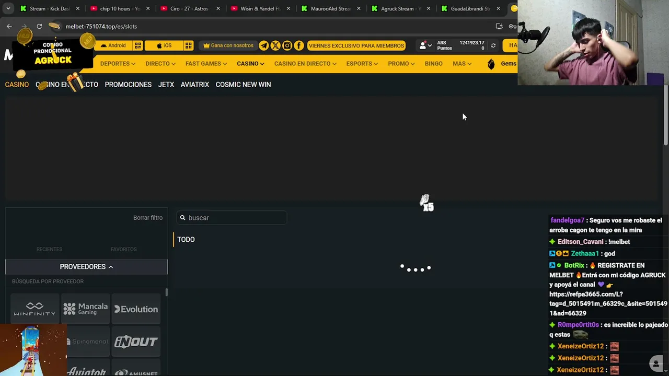Expand the ESPORTS menu

point(362,64)
